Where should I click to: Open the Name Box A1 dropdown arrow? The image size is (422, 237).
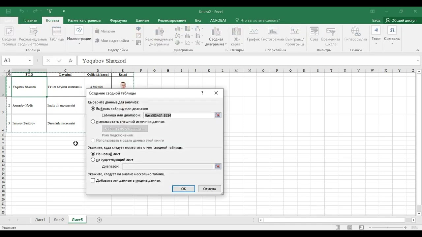point(30,61)
